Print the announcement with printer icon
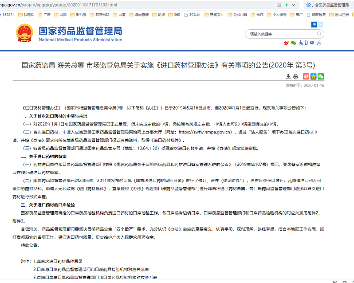This screenshot has width=354, height=283. point(295,76)
